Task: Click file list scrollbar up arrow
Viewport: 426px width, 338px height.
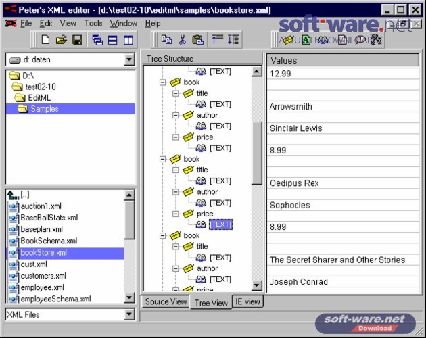Action: [128, 195]
